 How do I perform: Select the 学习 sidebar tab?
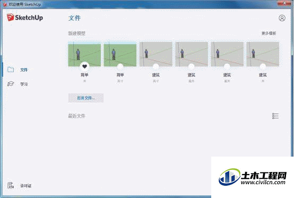click(24, 84)
